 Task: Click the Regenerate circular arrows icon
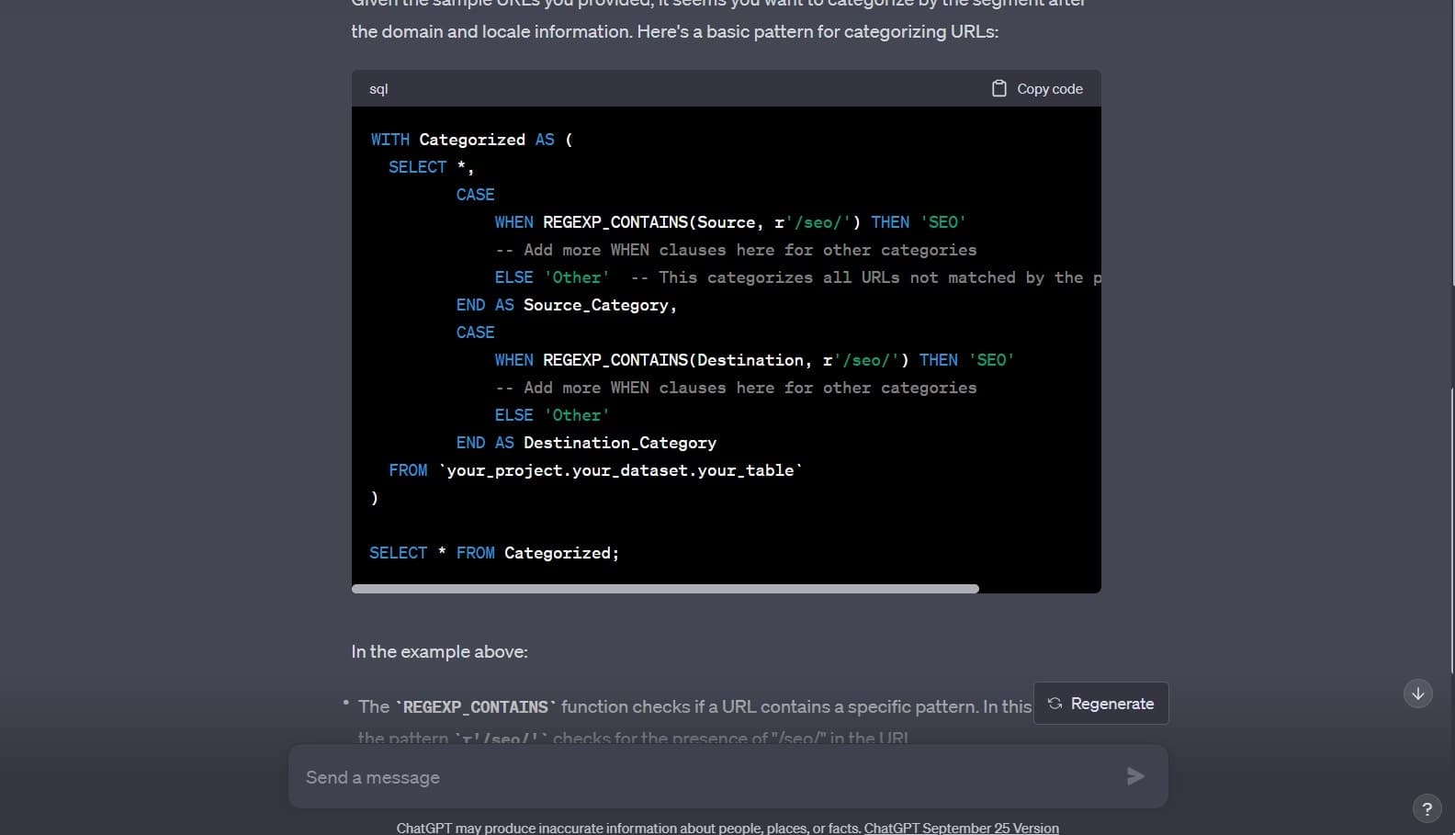(1055, 704)
